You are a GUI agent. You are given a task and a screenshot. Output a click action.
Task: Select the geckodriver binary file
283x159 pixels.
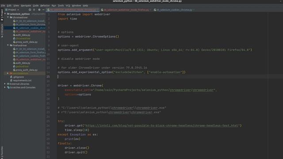(x=22, y=66)
